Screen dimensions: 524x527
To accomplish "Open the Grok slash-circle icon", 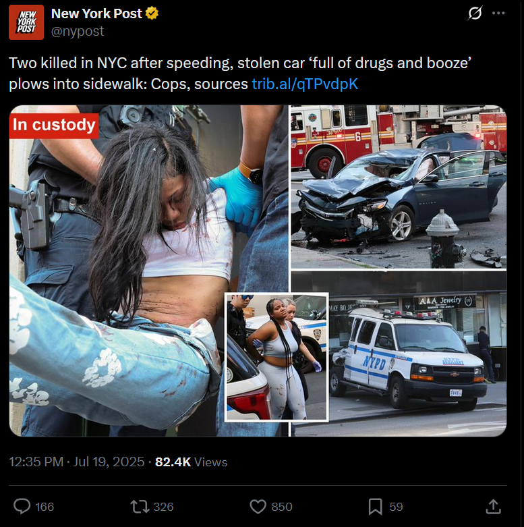I will [x=475, y=13].
